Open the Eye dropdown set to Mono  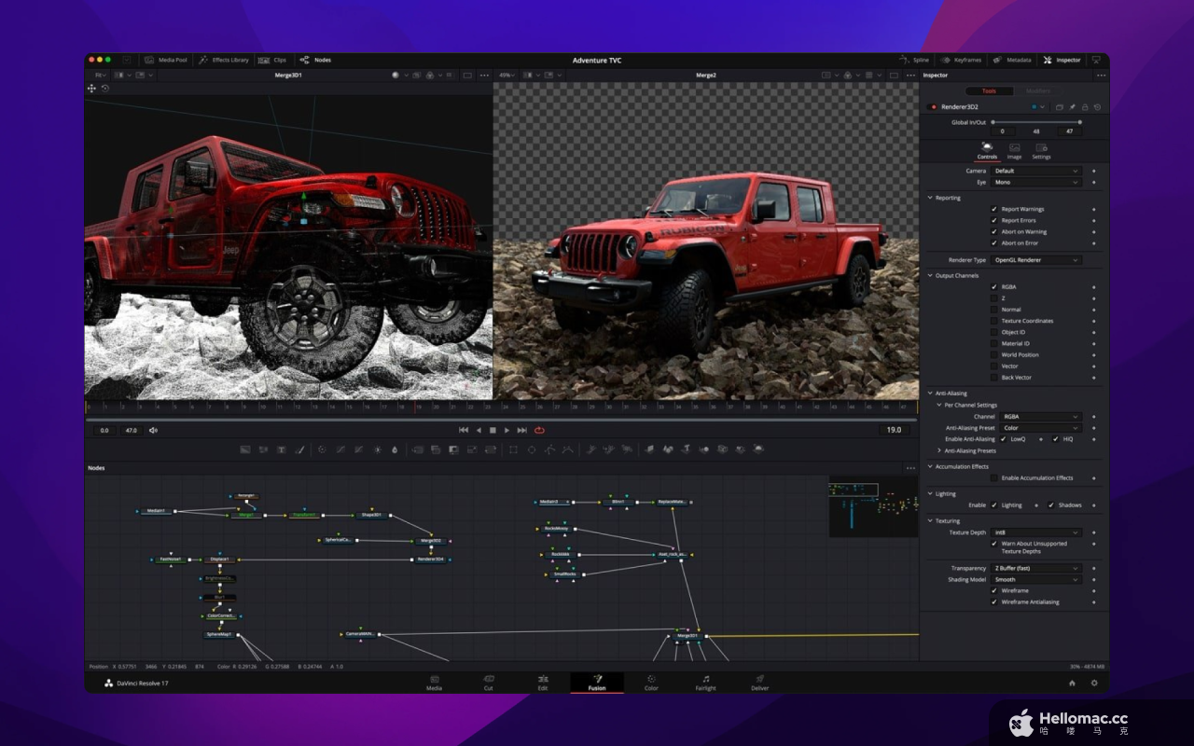[1036, 182]
